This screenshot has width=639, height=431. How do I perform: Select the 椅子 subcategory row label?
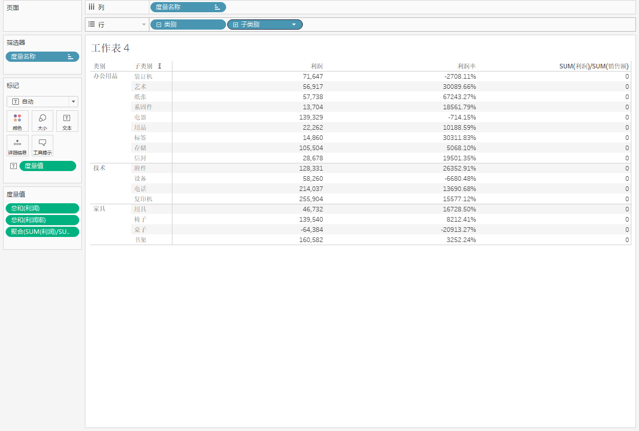pos(140,220)
